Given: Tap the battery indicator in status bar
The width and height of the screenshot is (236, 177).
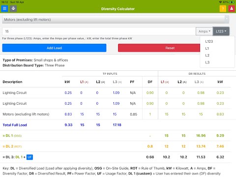Looking at the screenshot, I should [232, 2].
